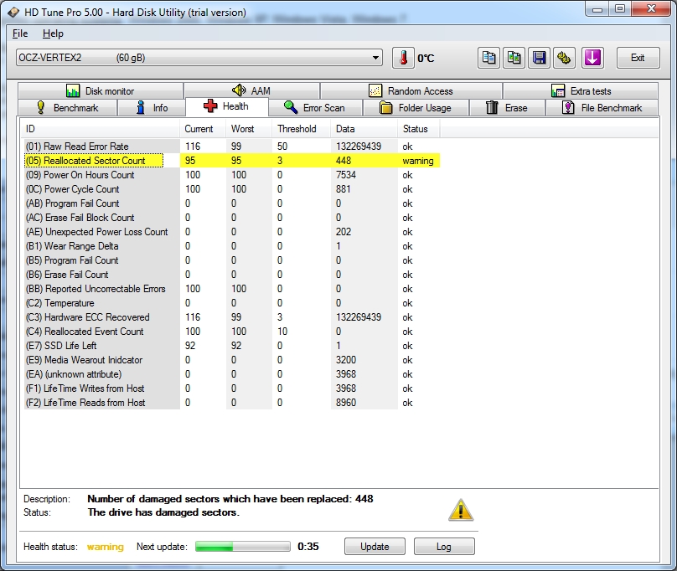
Task: Select the (B6) Erase Fail Count row
Action: (x=232, y=275)
